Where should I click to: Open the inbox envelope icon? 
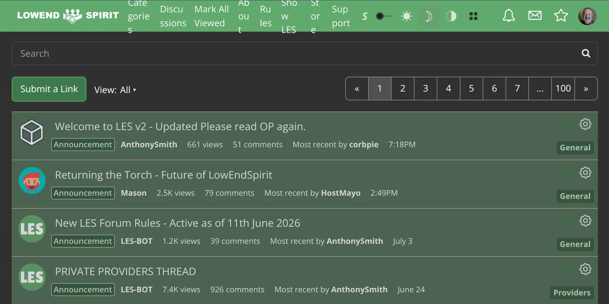click(x=535, y=16)
